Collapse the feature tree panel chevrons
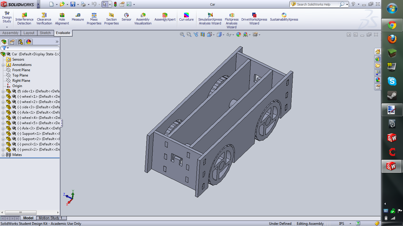 tap(57, 42)
